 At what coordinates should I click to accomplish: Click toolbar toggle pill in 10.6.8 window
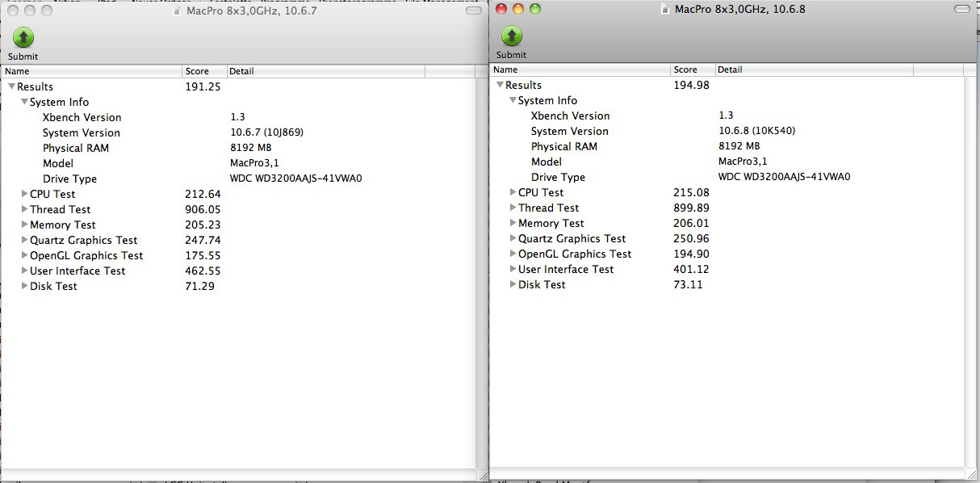[x=961, y=9]
